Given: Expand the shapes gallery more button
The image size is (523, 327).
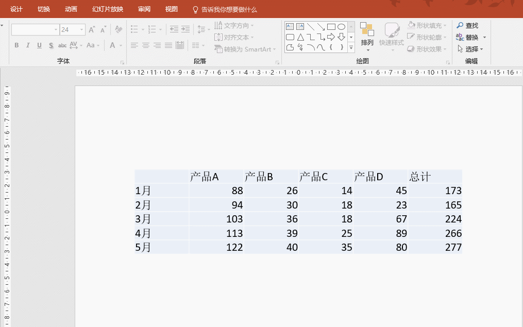Looking at the screenshot, I should (x=351, y=48).
